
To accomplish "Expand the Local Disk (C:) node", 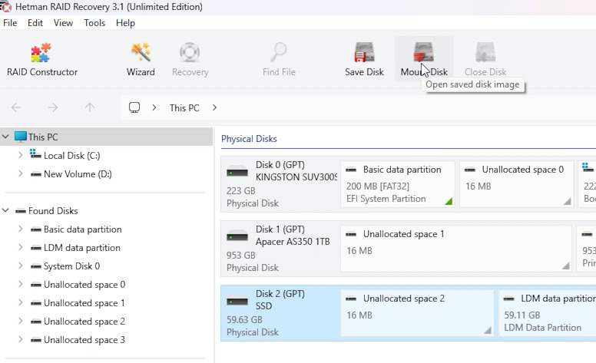I will click(21, 155).
